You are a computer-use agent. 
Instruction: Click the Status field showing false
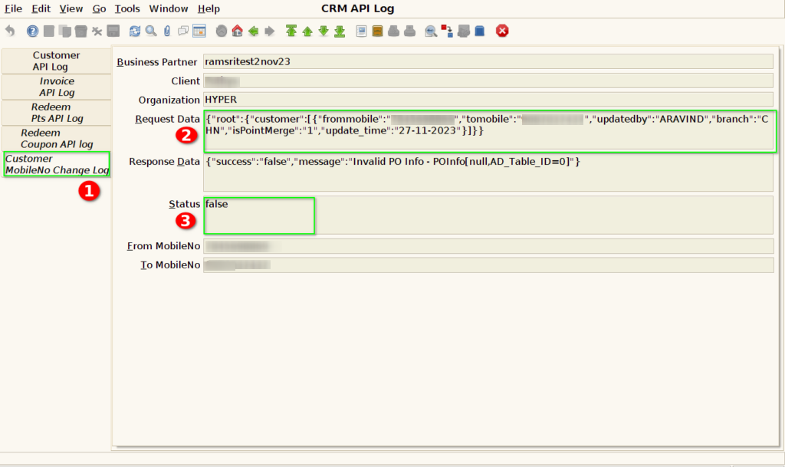pyautogui.click(x=488, y=215)
